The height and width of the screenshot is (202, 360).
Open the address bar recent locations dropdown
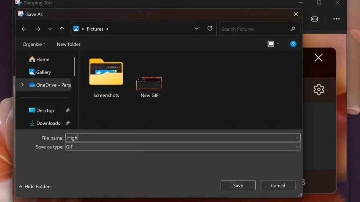[x=196, y=28]
